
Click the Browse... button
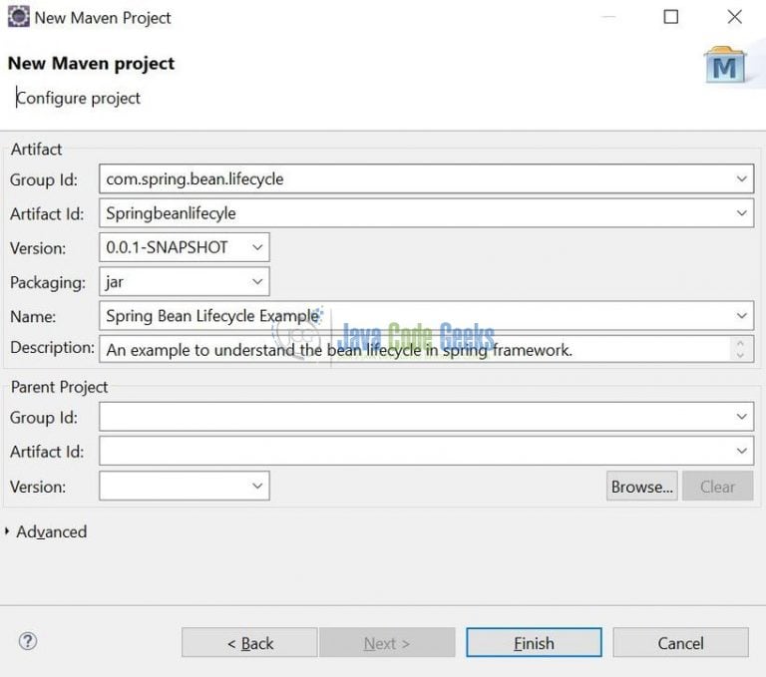[x=642, y=487]
